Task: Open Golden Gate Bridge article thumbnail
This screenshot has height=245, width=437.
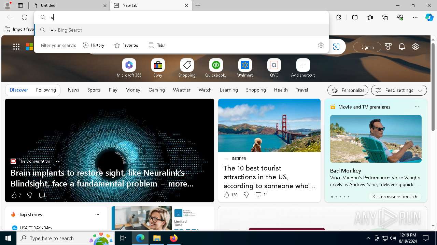Action: [269, 126]
